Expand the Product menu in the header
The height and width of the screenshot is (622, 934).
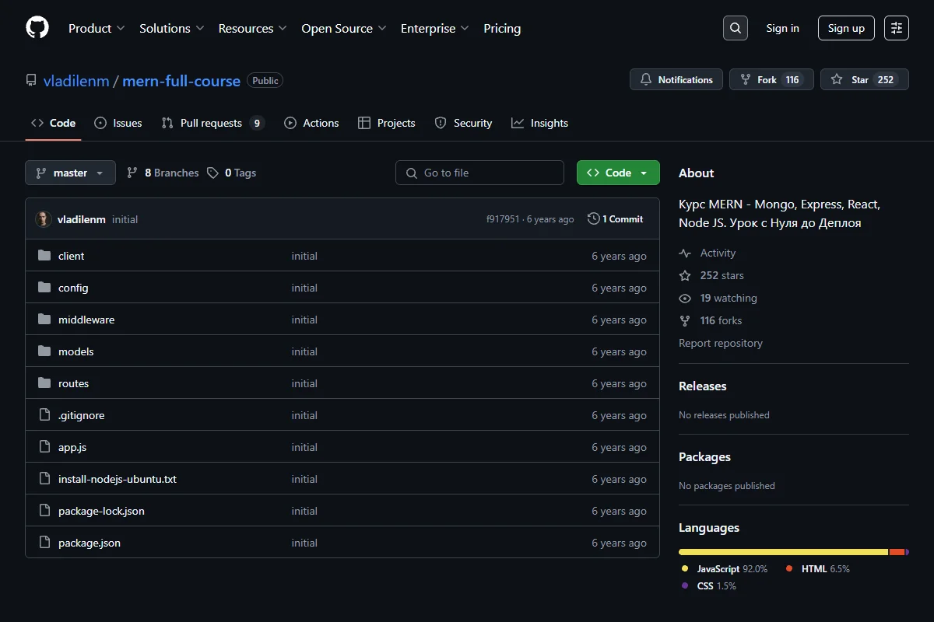97,28
